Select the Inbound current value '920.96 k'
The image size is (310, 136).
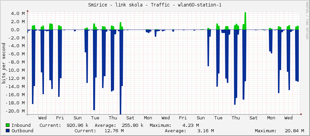pos(78,125)
